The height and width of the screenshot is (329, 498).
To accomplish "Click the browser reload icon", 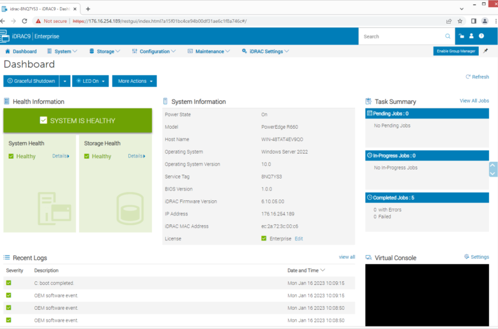I will point(24,21).
